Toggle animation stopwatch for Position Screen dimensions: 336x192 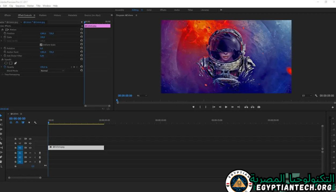pos(5,33)
